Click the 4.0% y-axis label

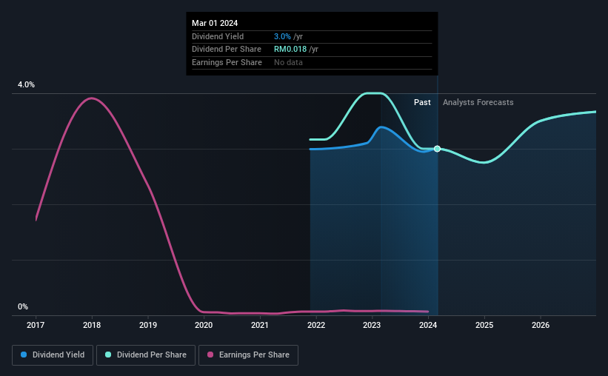tap(27, 84)
